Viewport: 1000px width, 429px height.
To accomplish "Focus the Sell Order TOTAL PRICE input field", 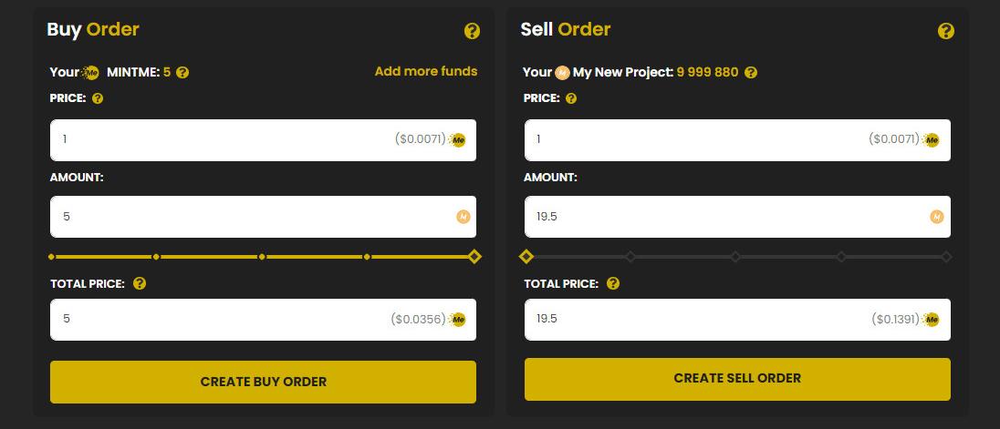I will (693, 320).
